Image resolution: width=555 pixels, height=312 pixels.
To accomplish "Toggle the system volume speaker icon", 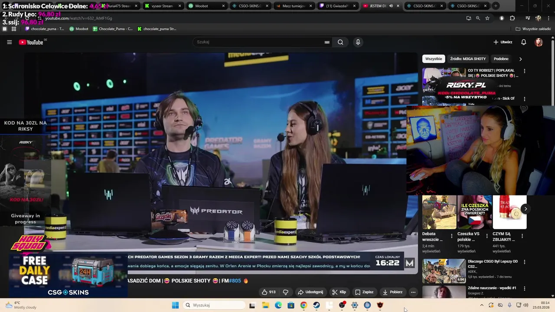I will 526,305.
